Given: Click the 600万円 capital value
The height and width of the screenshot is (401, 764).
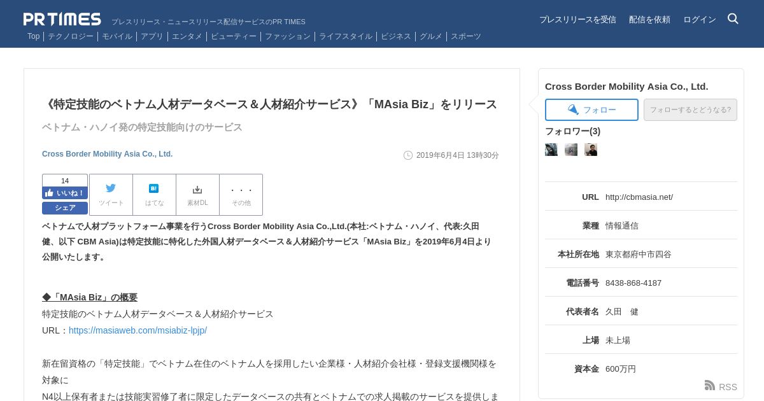Looking at the screenshot, I should coord(621,369).
